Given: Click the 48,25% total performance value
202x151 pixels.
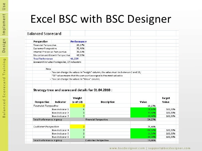Looking at the screenshot, I should click(x=74, y=59).
